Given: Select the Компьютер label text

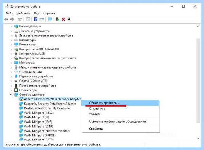Looking at the screenshot, I should coord(27,44).
